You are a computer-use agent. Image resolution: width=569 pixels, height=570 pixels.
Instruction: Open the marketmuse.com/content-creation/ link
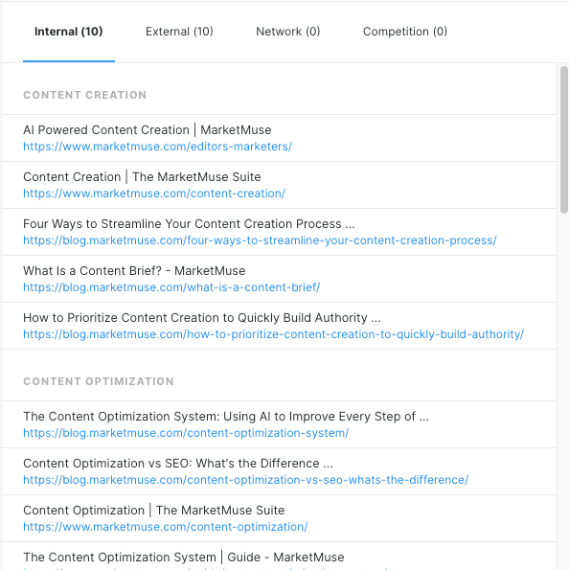click(x=154, y=194)
